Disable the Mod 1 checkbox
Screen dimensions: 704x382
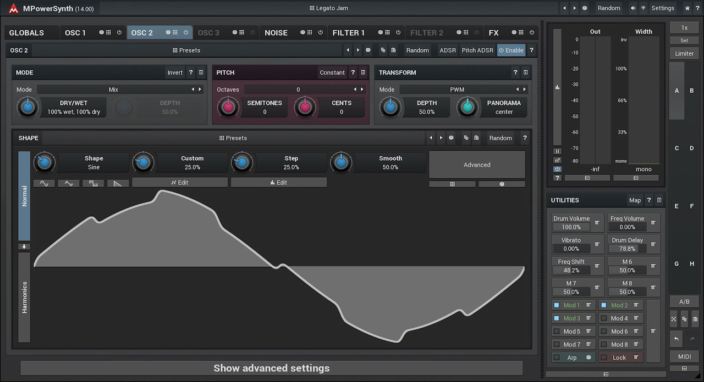[x=556, y=305]
